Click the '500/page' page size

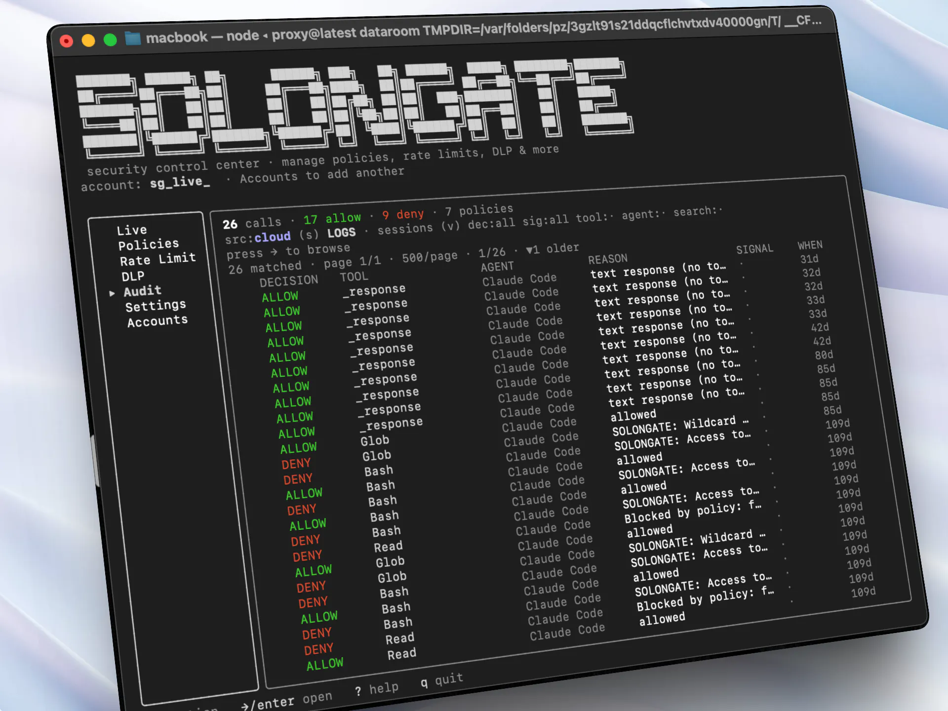(430, 257)
